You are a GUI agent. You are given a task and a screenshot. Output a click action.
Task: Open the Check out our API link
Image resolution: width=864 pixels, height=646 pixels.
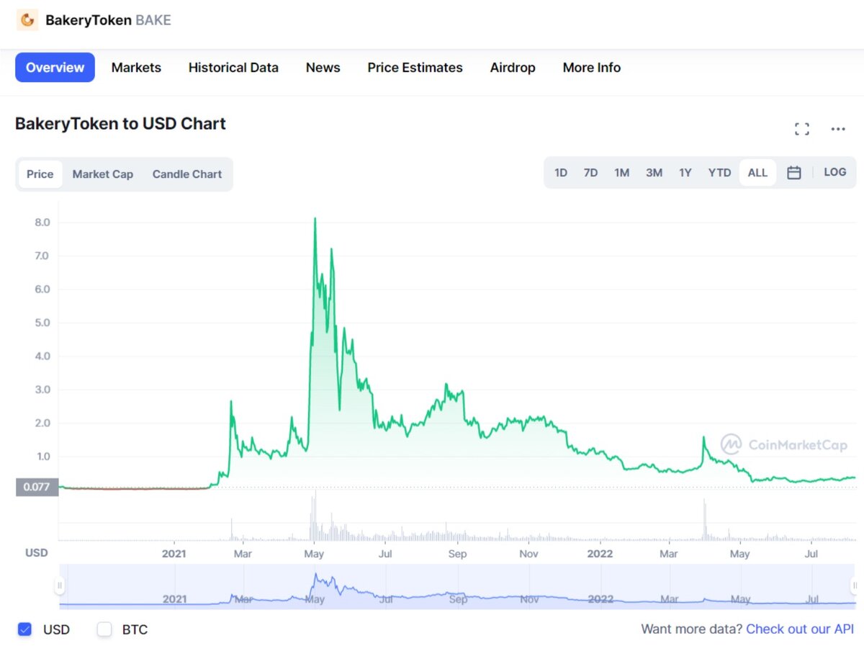coord(800,629)
